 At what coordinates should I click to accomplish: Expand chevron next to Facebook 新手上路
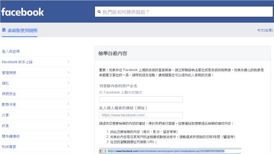[x=68, y=61]
